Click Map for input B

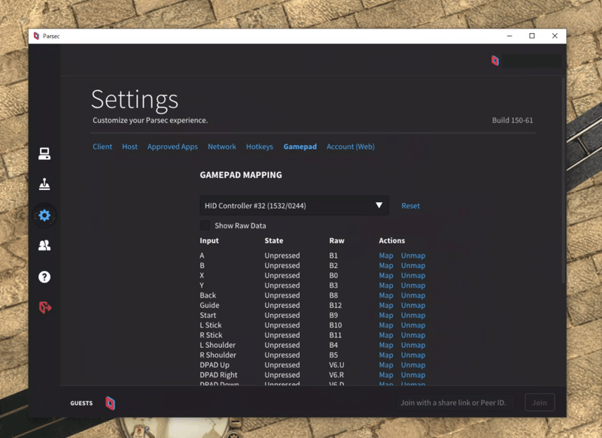[386, 265]
